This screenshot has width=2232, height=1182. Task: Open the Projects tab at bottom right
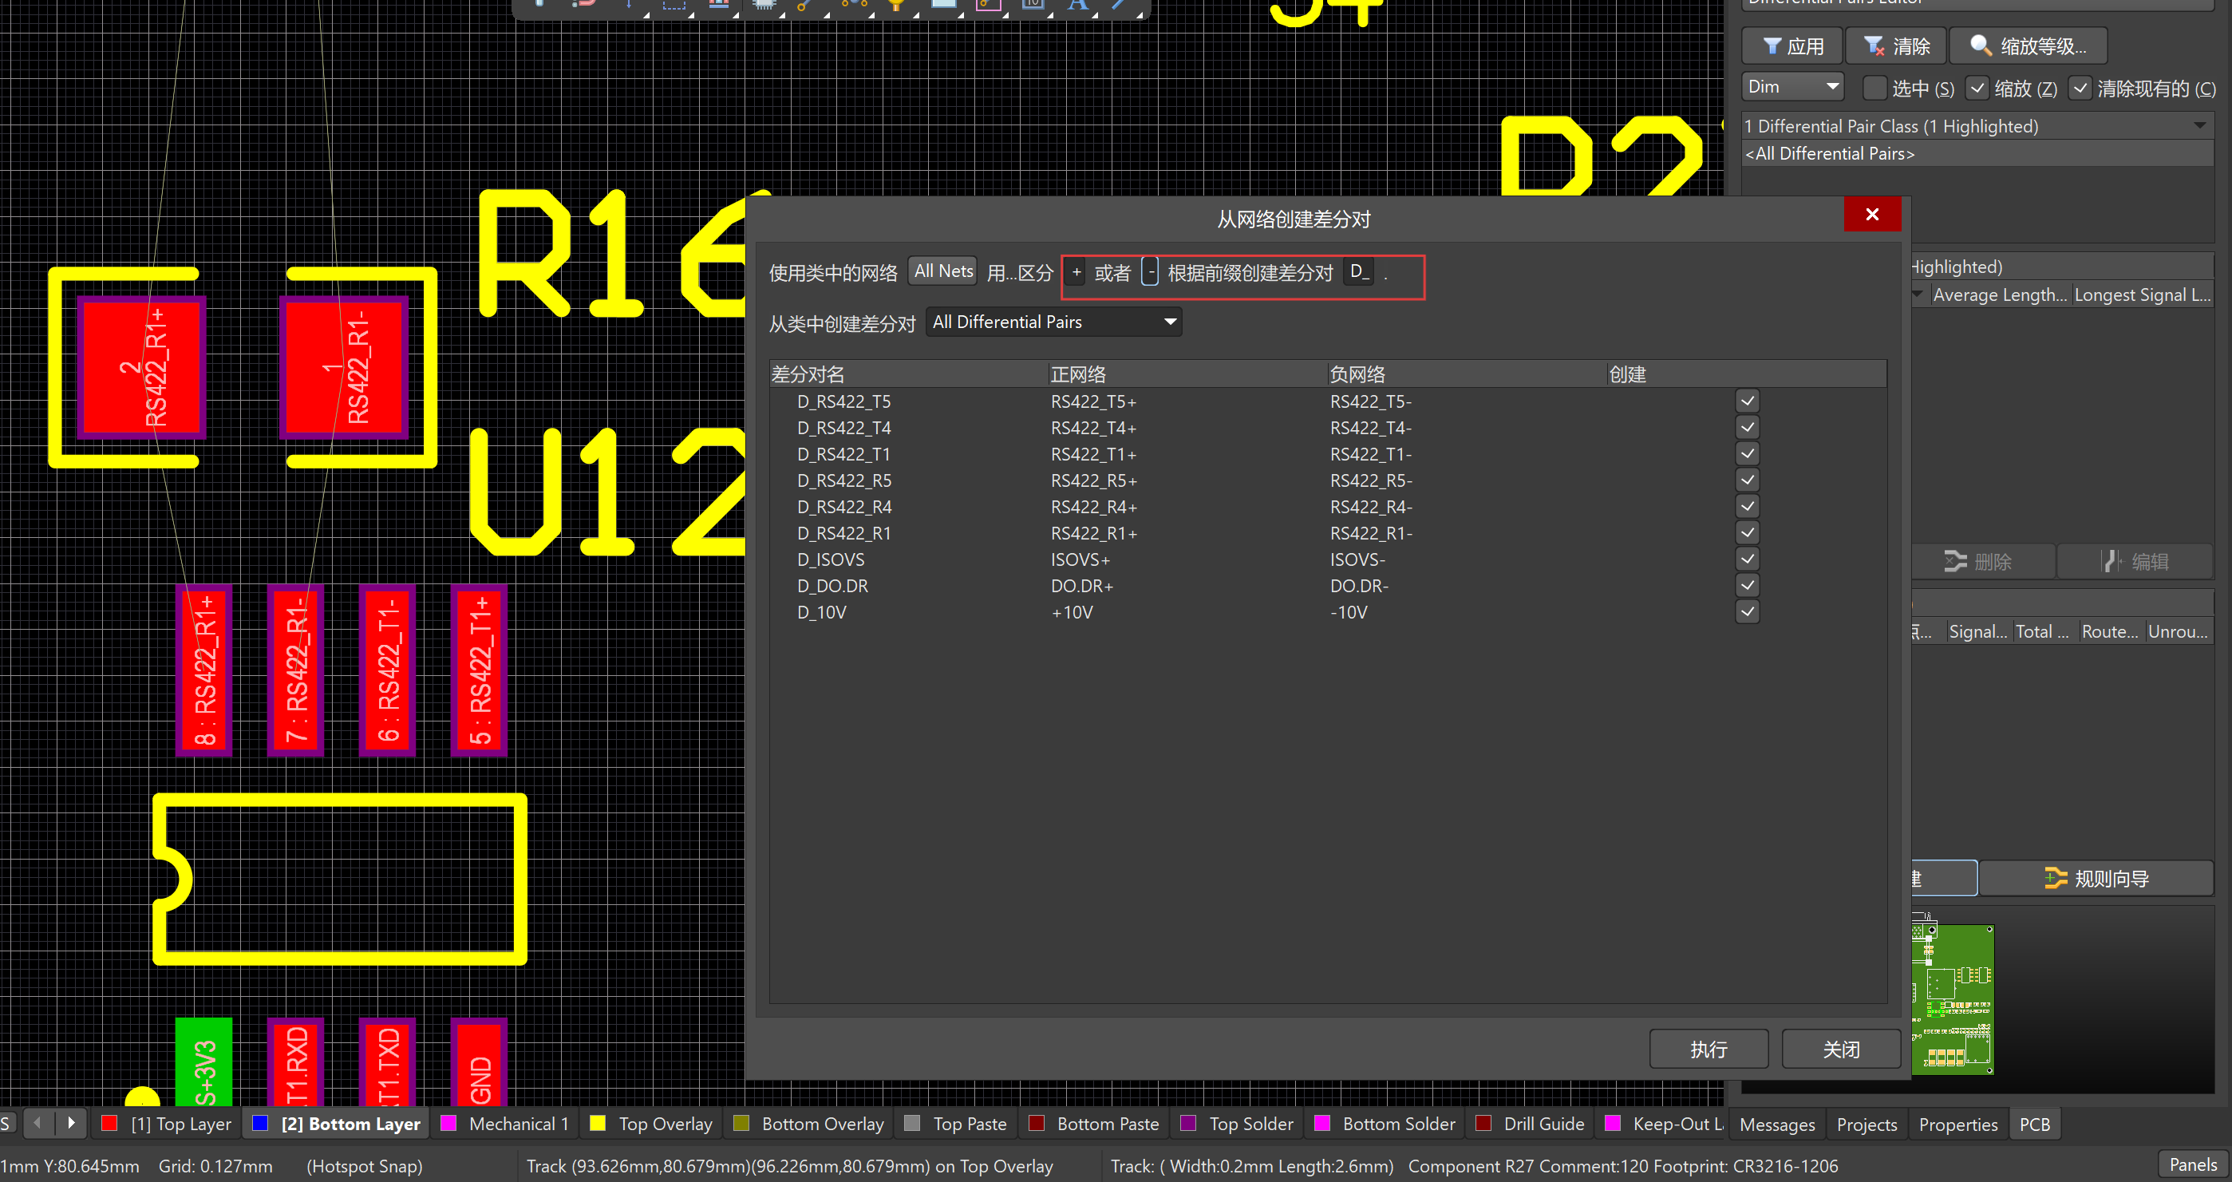[1867, 1123]
